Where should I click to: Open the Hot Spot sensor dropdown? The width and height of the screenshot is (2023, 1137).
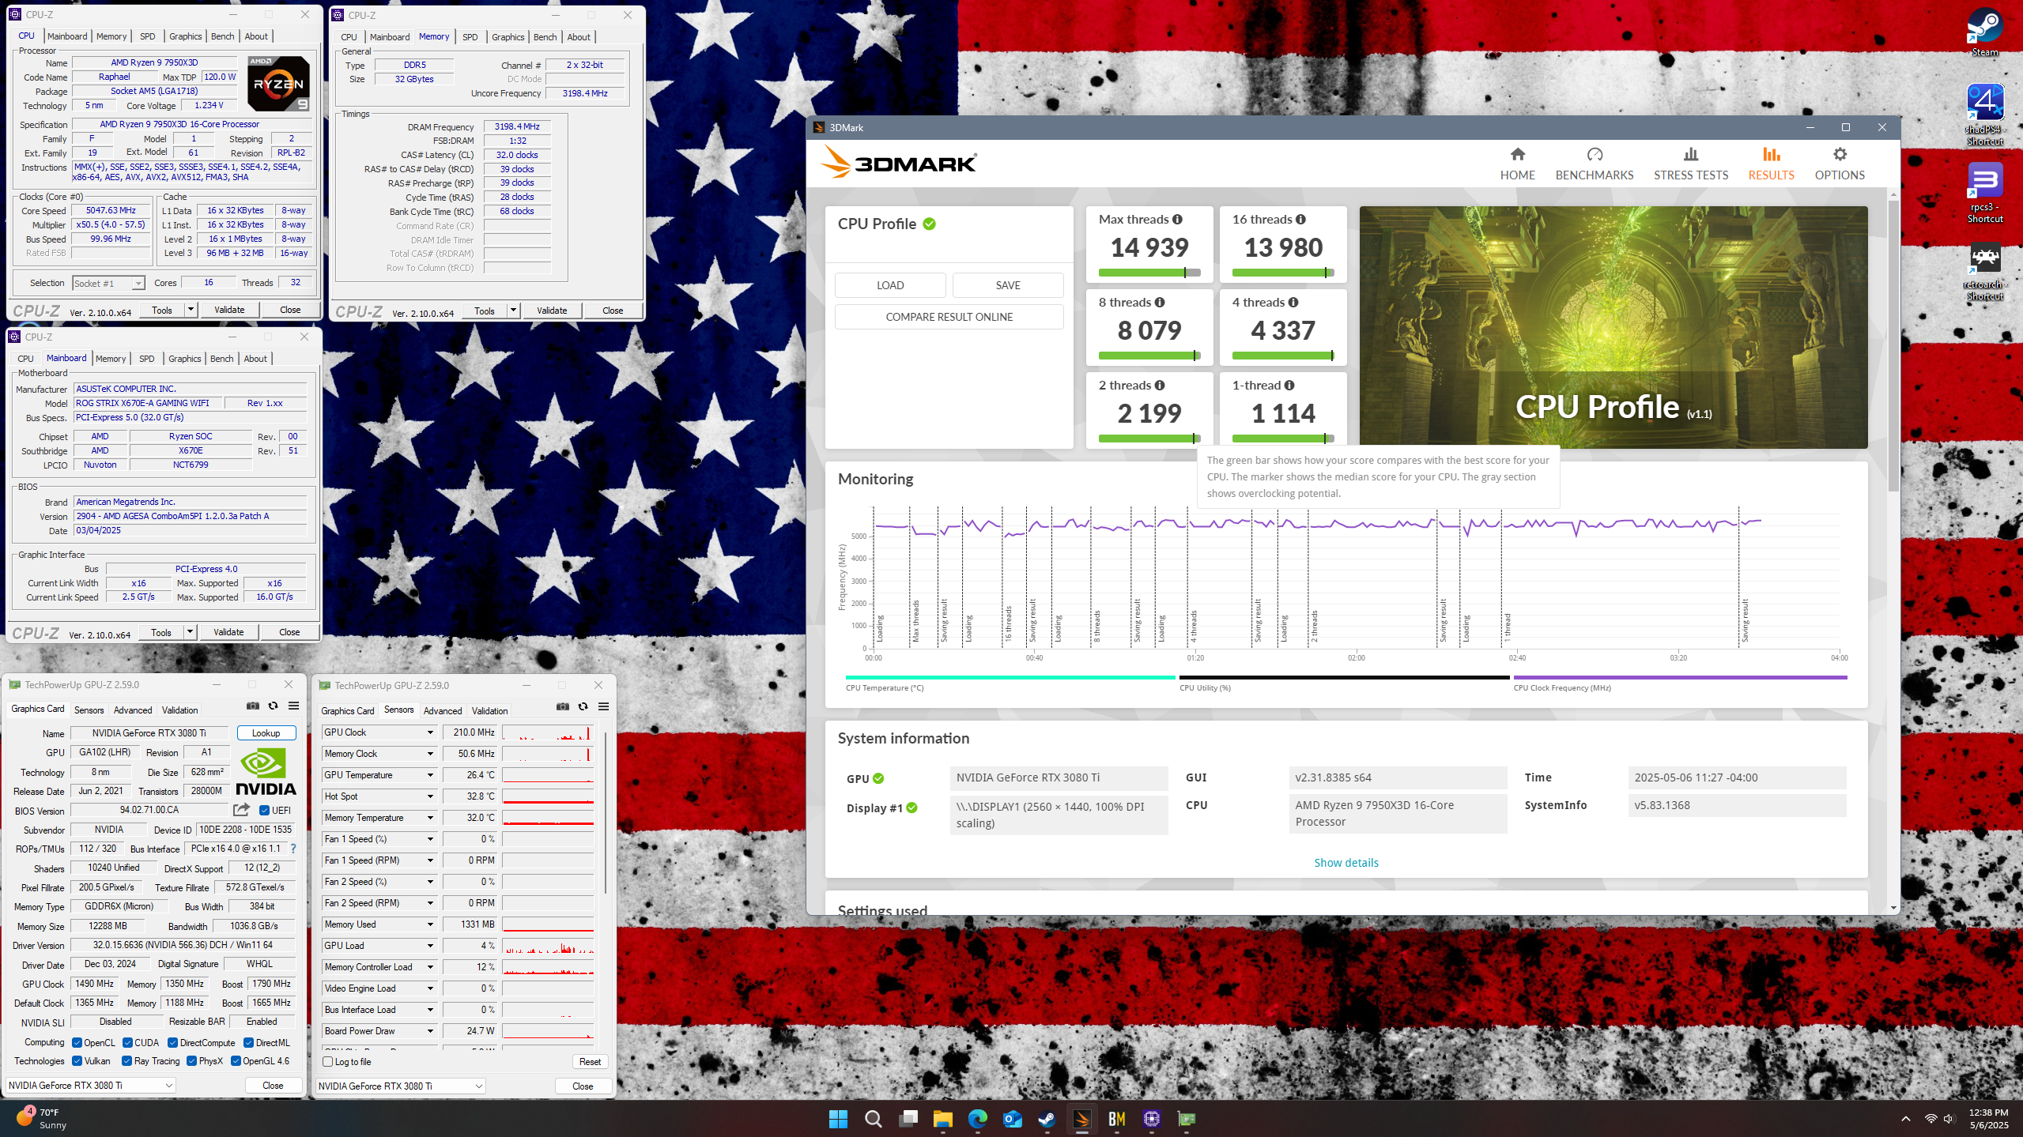[430, 796]
